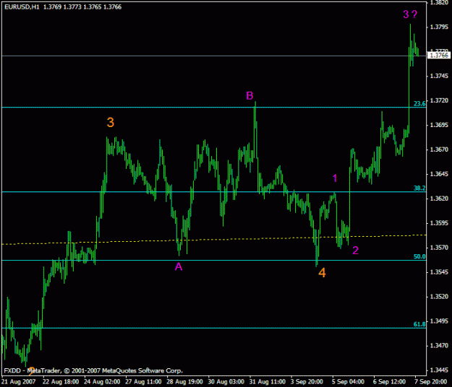The height and width of the screenshot is (387, 452).
Task: Click the 1.3720 price axis label
Action: click(439, 100)
